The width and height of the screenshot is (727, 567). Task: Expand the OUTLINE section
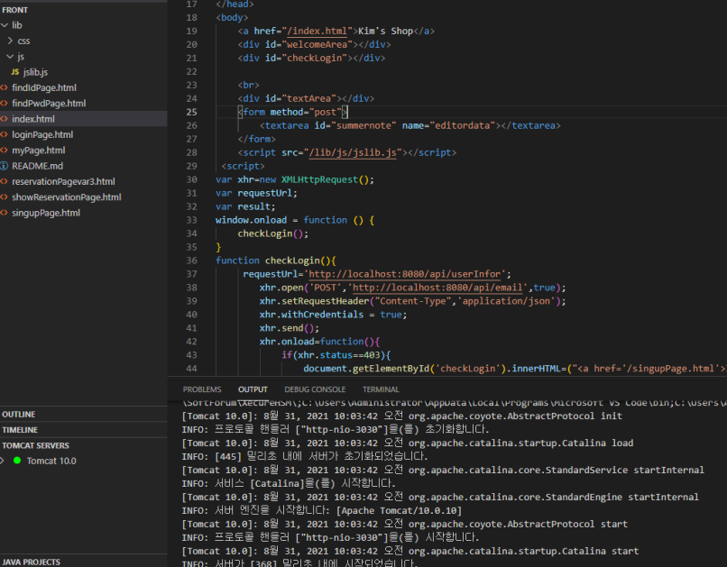(19, 414)
